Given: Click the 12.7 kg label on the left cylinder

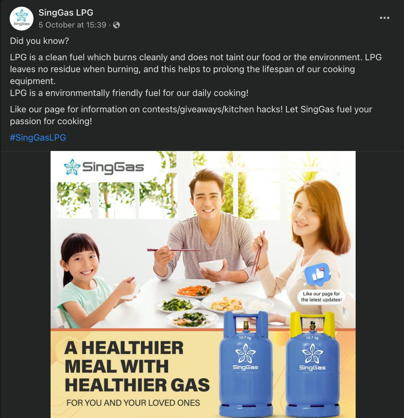Looking at the screenshot, I should [245, 338].
